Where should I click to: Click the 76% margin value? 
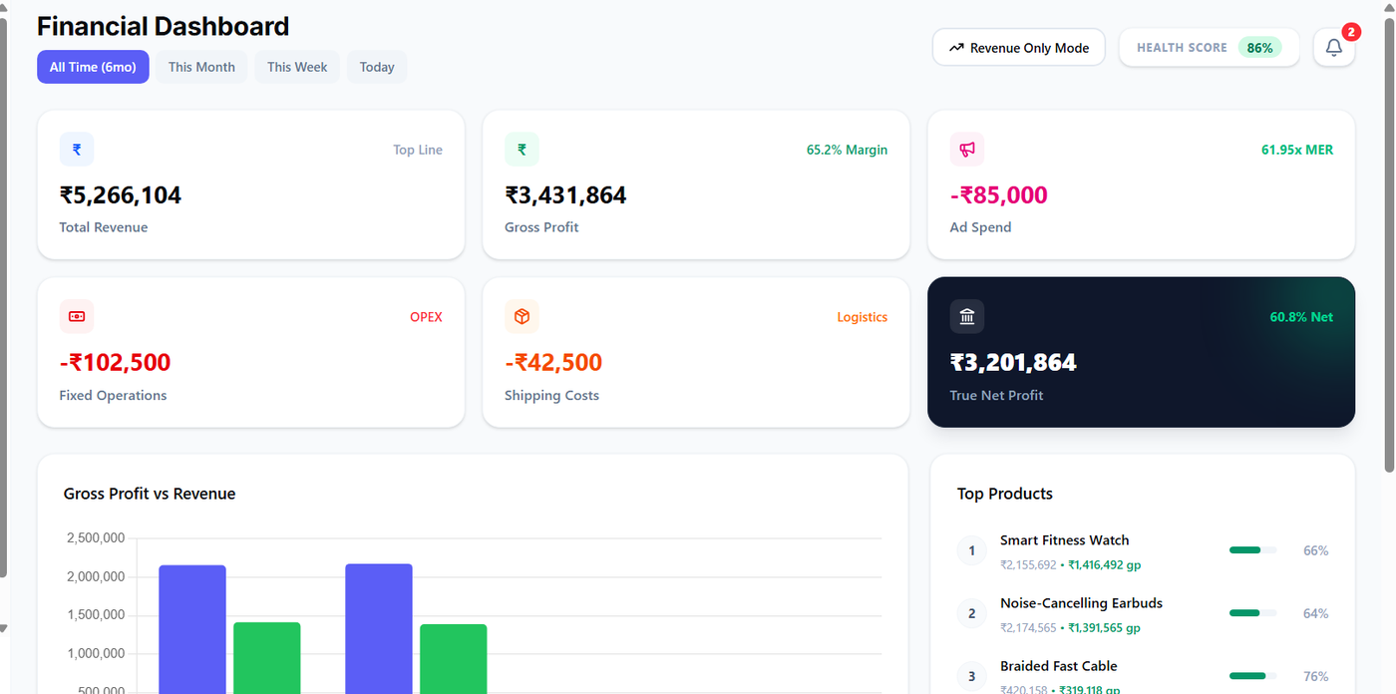click(x=1316, y=676)
